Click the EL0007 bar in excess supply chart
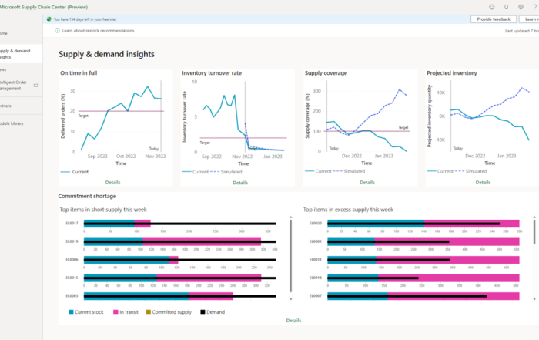Viewport: 539px width, 340px height. [x=423, y=296]
